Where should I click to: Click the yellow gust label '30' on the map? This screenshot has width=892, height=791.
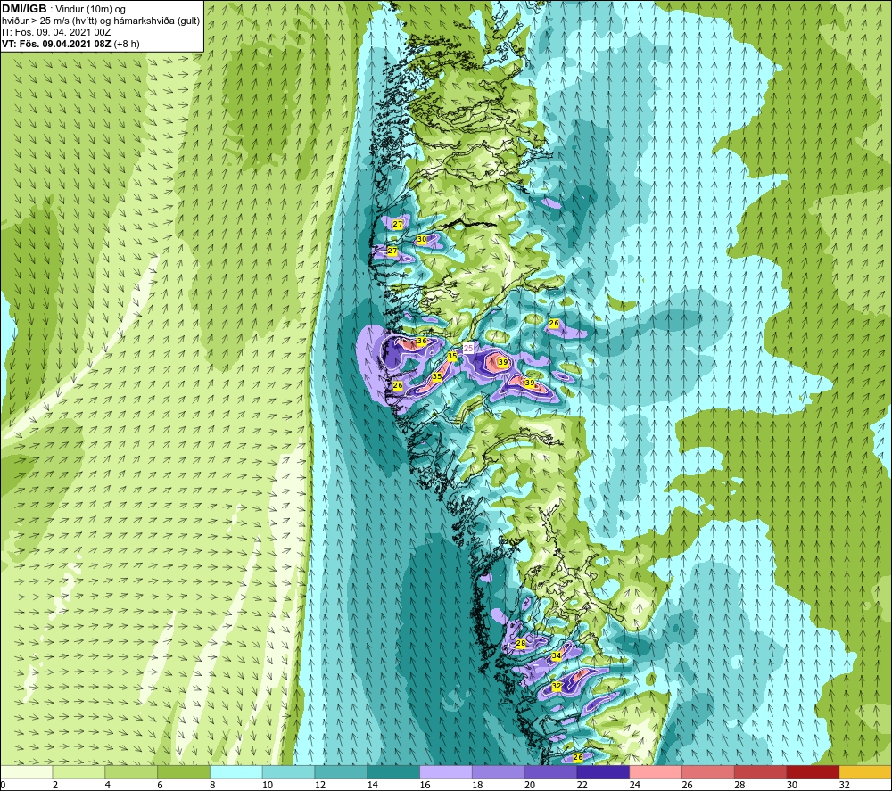coord(422,239)
